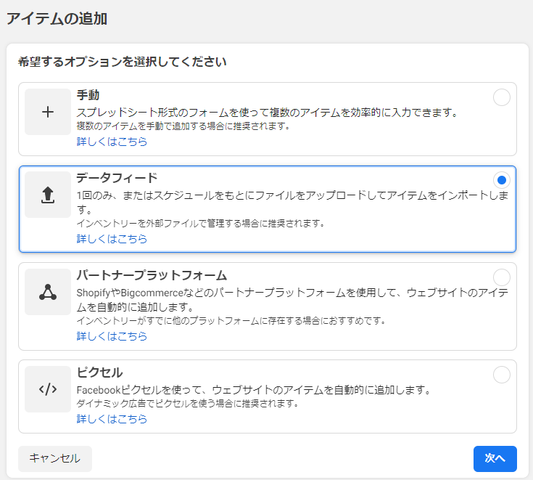Click the plus icon for manual entry
The height and width of the screenshot is (480, 533).
pos(48,112)
